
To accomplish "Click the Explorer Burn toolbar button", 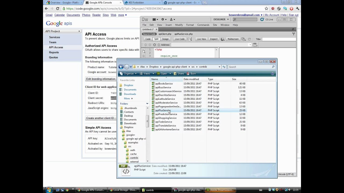I will click(x=191, y=73).
